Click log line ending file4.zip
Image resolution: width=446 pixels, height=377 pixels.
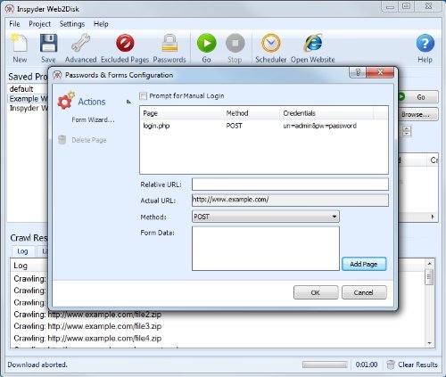(x=87, y=338)
